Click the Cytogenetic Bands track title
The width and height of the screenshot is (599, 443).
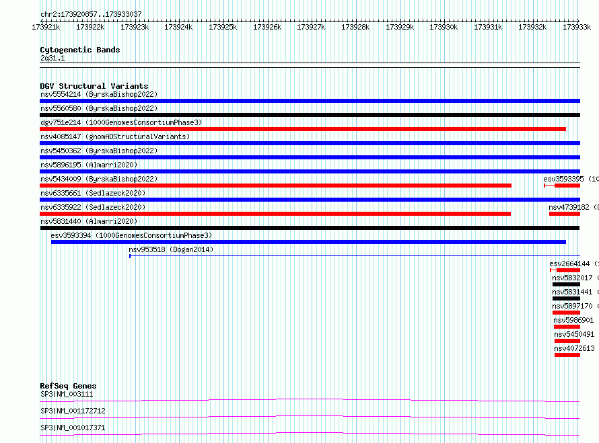[80, 50]
